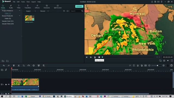Click the Zoom to Fit Timeline icon

pos(145,66)
